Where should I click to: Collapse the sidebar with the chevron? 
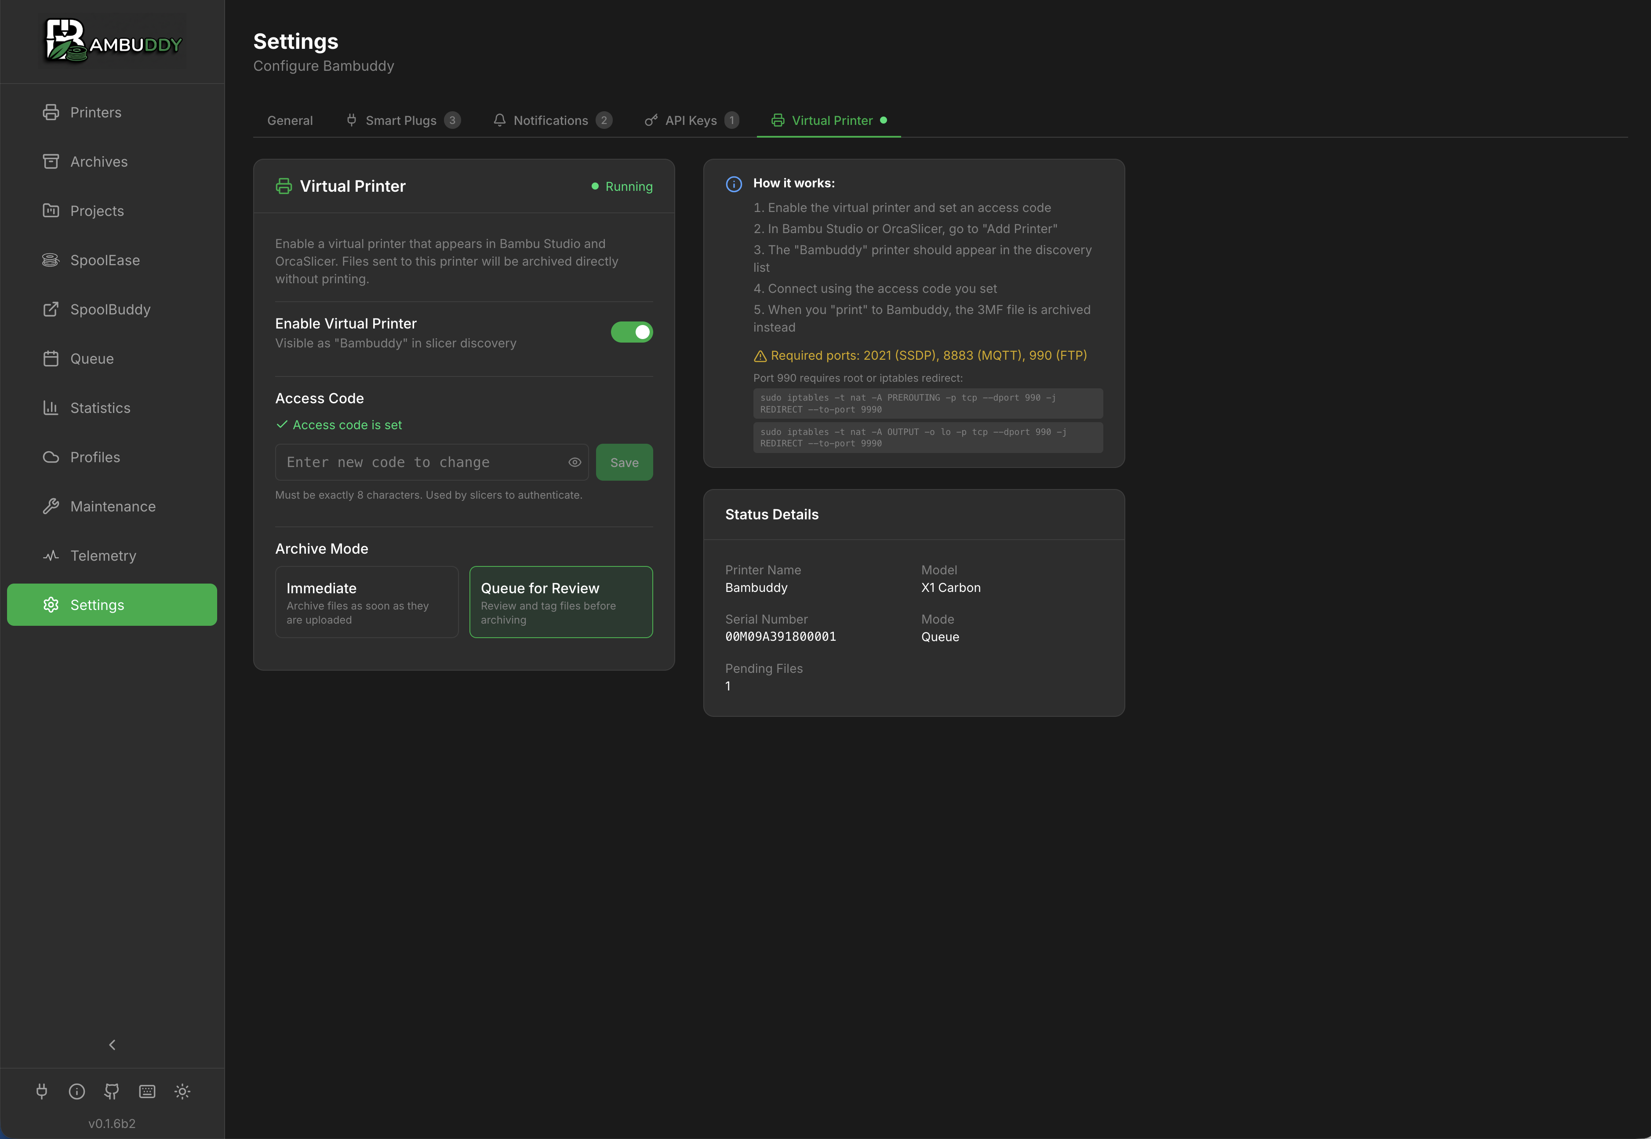(112, 1045)
